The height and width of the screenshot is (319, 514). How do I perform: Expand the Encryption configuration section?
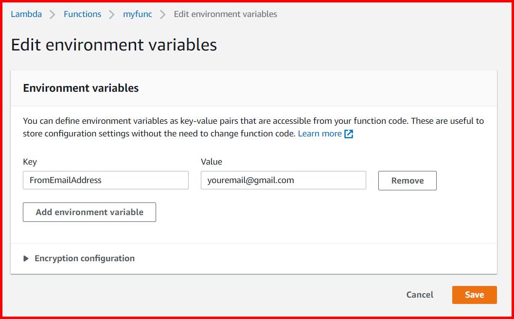[84, 258]
